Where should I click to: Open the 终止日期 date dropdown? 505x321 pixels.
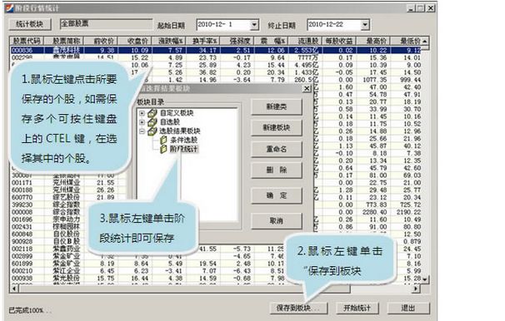pyautogui.click(x=365, y=25)
